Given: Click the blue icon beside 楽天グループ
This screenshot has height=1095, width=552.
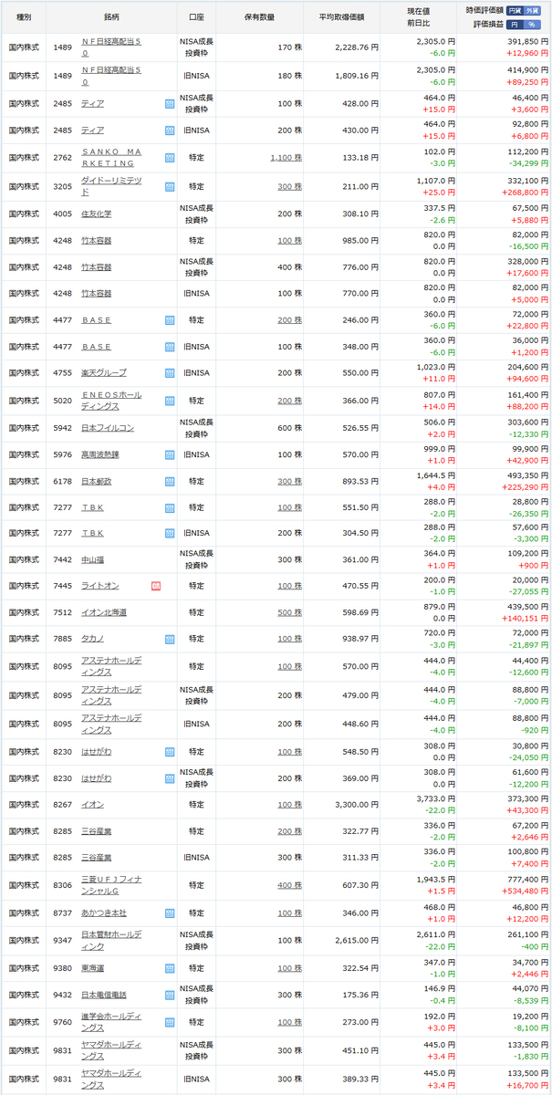Looking at the screenshot, I should [x=170, y=373].
